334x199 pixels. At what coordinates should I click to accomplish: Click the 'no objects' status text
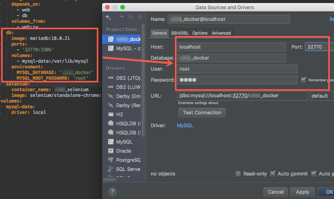163,174
